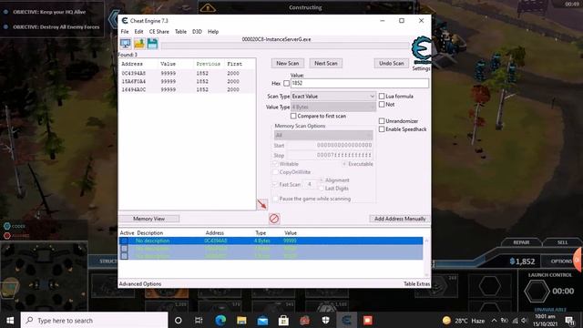The image size is (583, 328).
Task: Toggle Active box of third address row
Action: click(x=124, y=256)
